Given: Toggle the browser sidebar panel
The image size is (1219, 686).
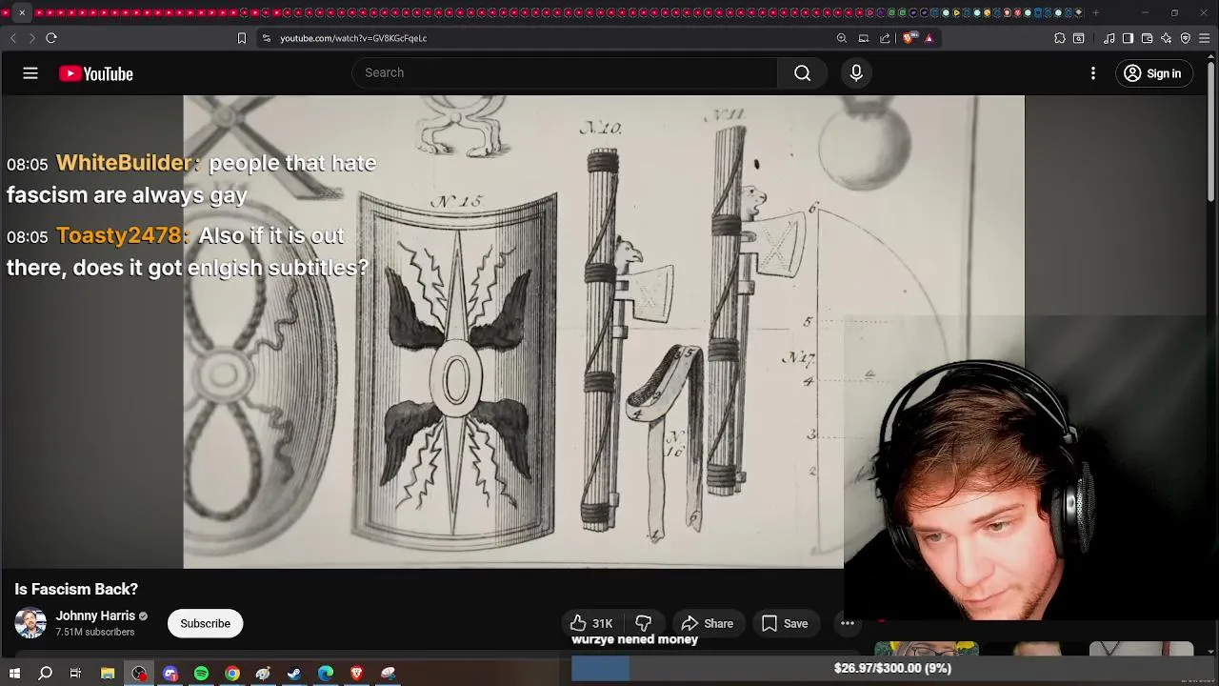Looking at the screenshot, I should tap(1129, 38).
